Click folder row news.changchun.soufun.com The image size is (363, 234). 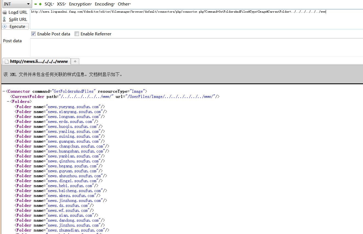[62, 146]
